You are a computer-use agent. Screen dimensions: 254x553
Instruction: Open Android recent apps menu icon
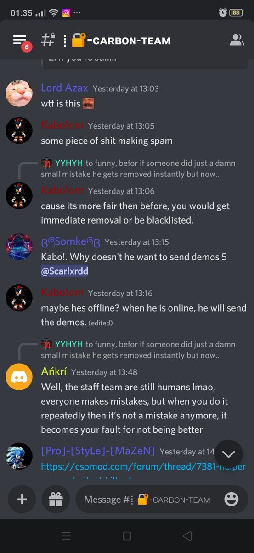[67, 536]
